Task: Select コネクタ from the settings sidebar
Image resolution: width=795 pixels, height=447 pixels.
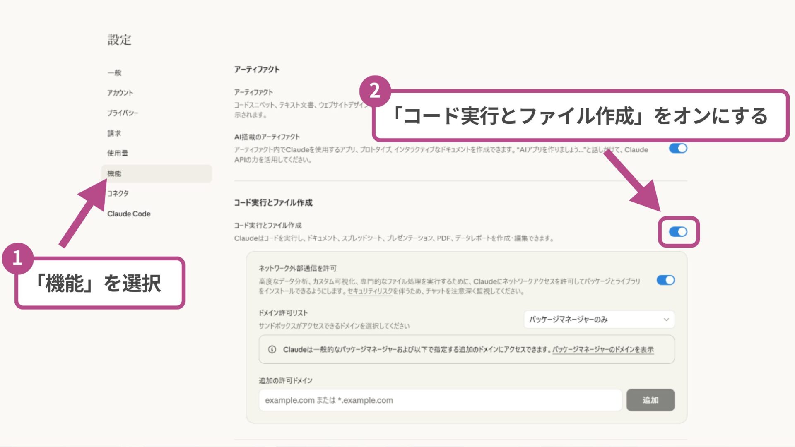Action: 117,193
